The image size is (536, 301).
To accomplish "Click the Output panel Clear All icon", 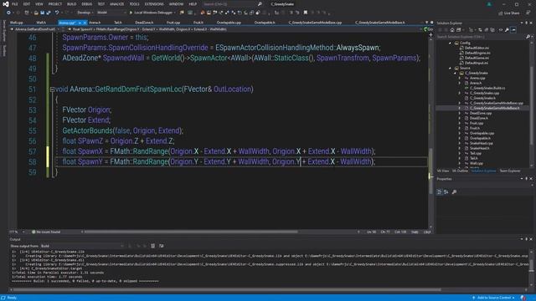I will click(x=152, y=246).
